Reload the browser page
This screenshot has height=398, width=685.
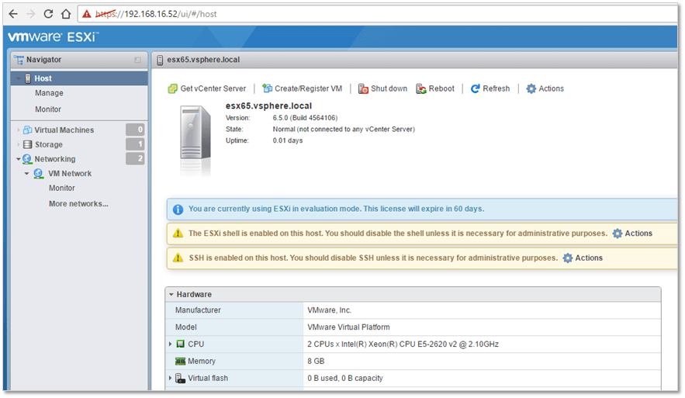[x=48, y=14]
